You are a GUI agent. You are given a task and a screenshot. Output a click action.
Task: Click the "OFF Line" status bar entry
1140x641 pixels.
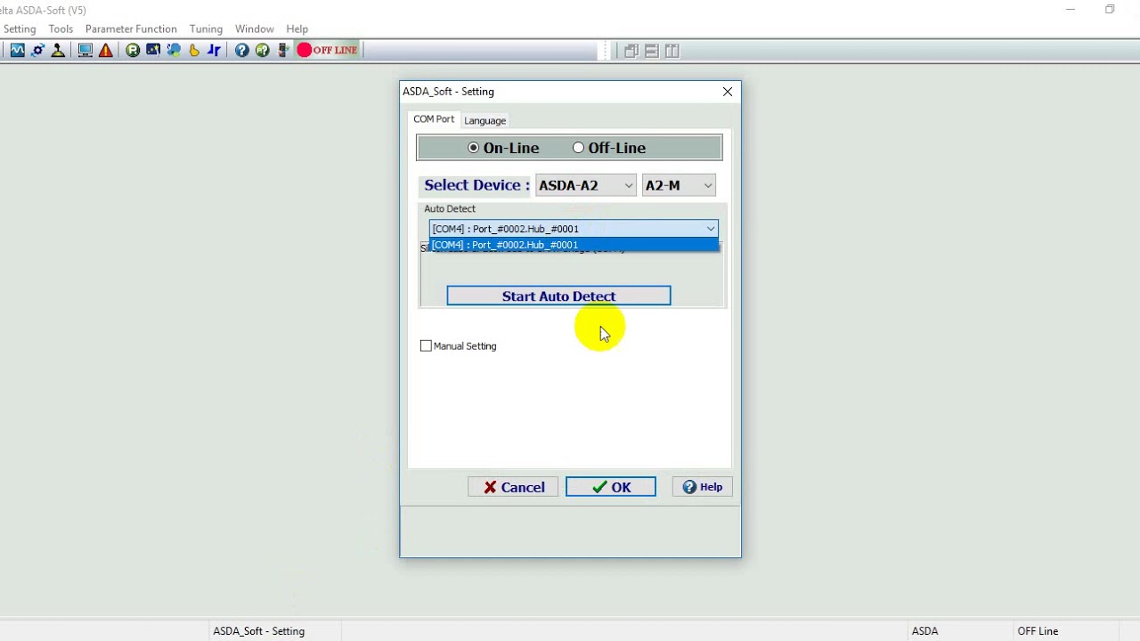1038,631
